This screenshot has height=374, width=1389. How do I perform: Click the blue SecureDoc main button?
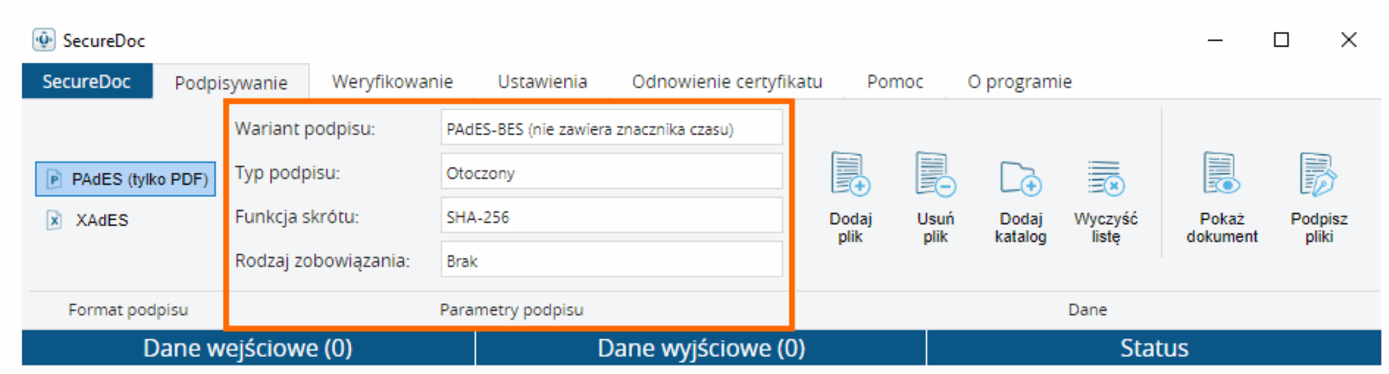point(87,81)
